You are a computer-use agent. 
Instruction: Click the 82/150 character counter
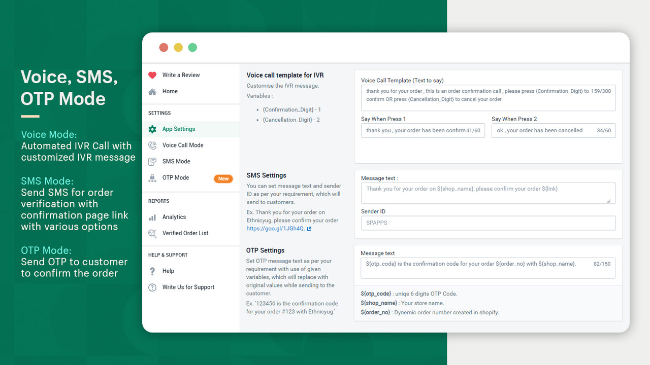tap(602, 264)
